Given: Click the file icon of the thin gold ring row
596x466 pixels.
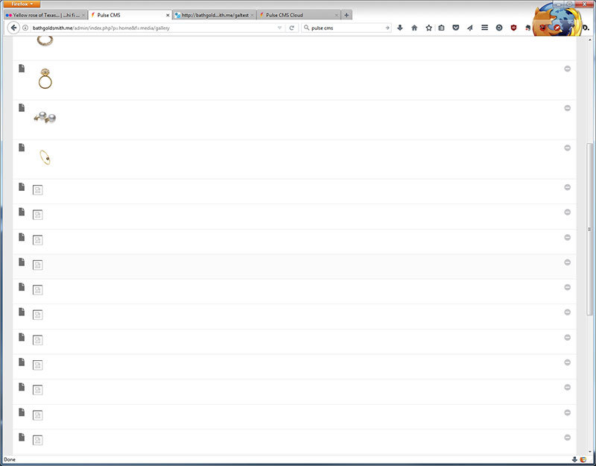Looking at the screenshot, I should 22,148.
